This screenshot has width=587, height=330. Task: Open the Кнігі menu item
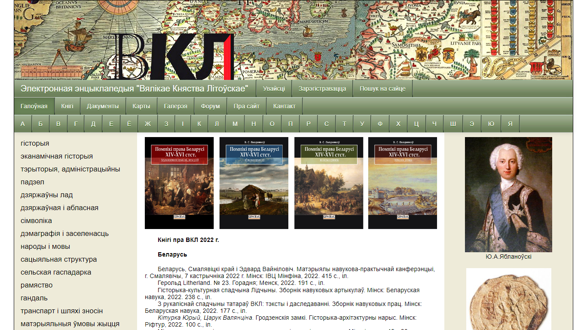[x=67, y=106]
